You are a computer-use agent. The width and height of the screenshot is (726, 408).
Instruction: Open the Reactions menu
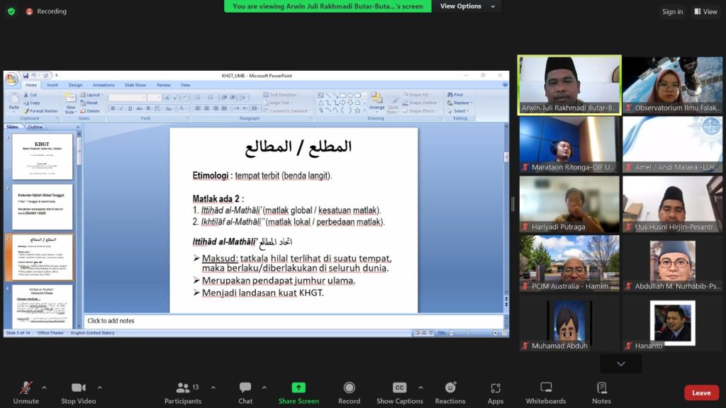click(x=450, y=392)
